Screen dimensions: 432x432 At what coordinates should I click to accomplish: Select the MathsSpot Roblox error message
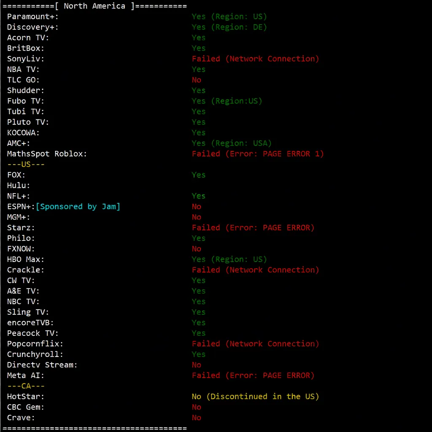(x=258, y=154)
